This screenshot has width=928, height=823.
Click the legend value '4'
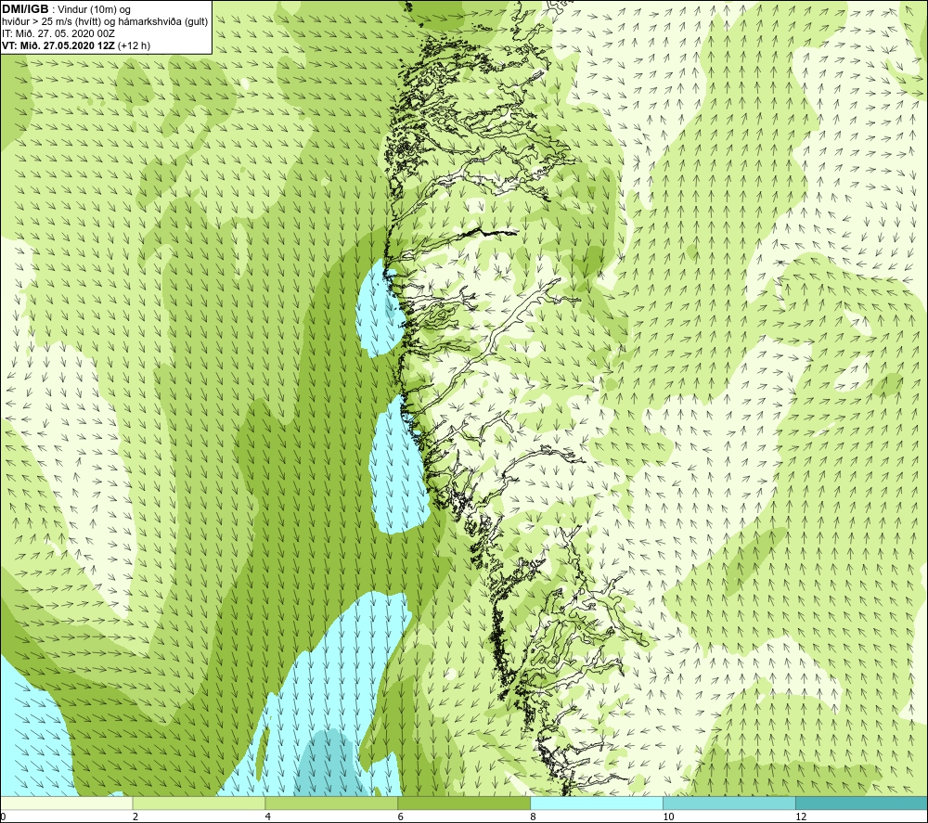click(267, 817)
